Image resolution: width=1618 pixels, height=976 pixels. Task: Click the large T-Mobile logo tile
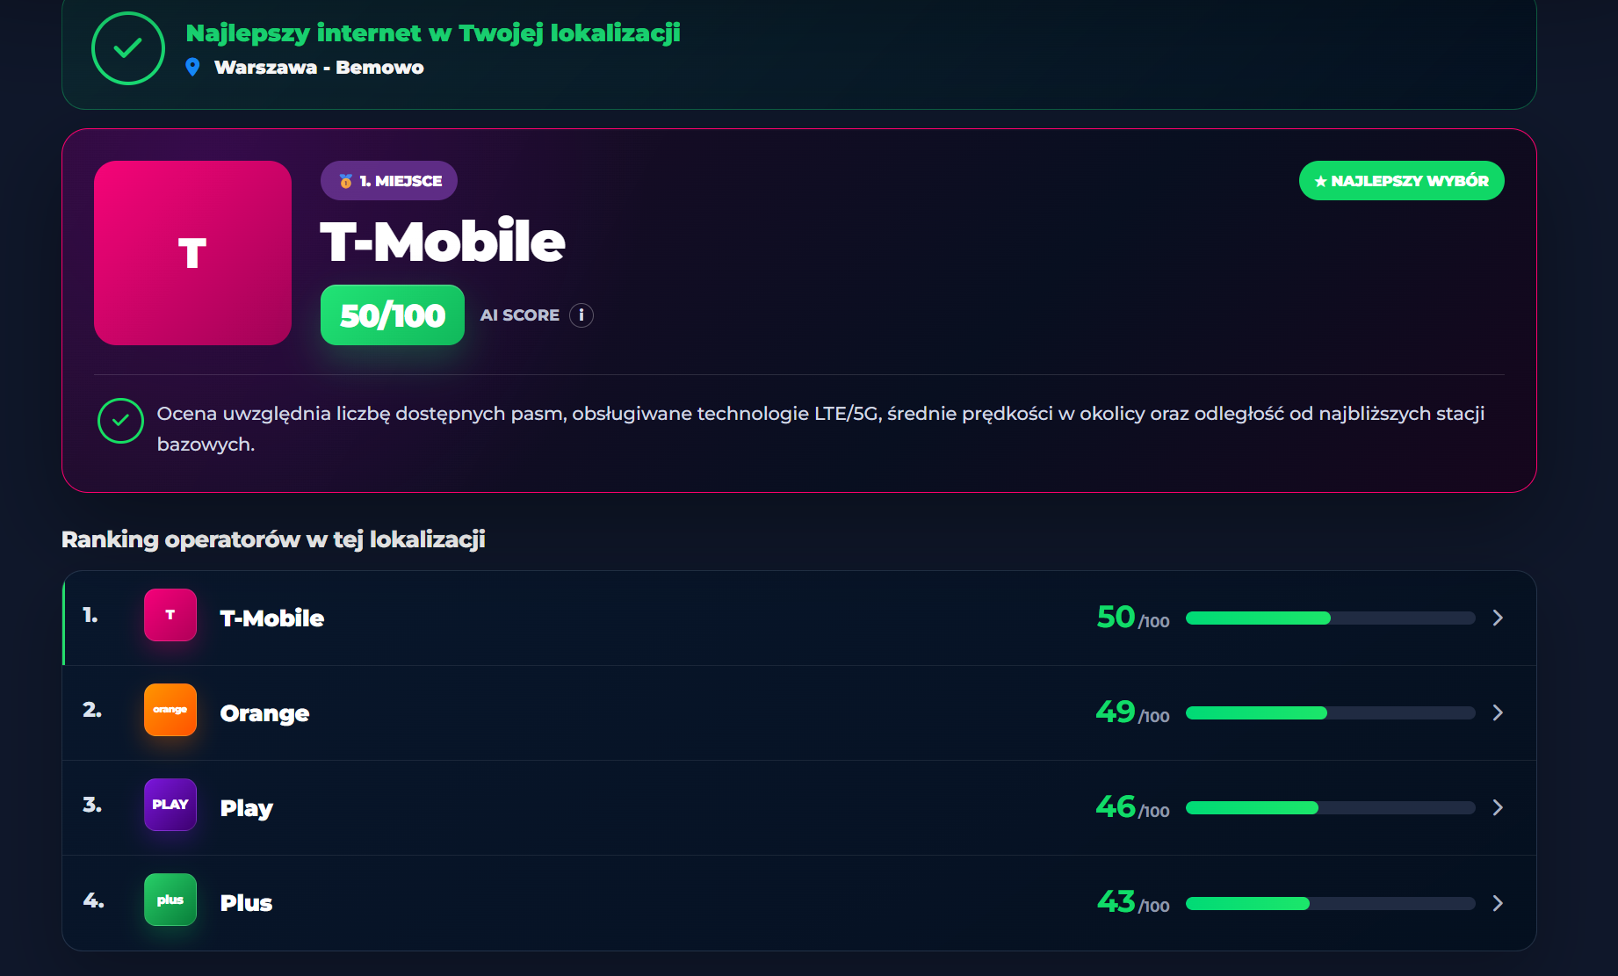tap(192, 253)
